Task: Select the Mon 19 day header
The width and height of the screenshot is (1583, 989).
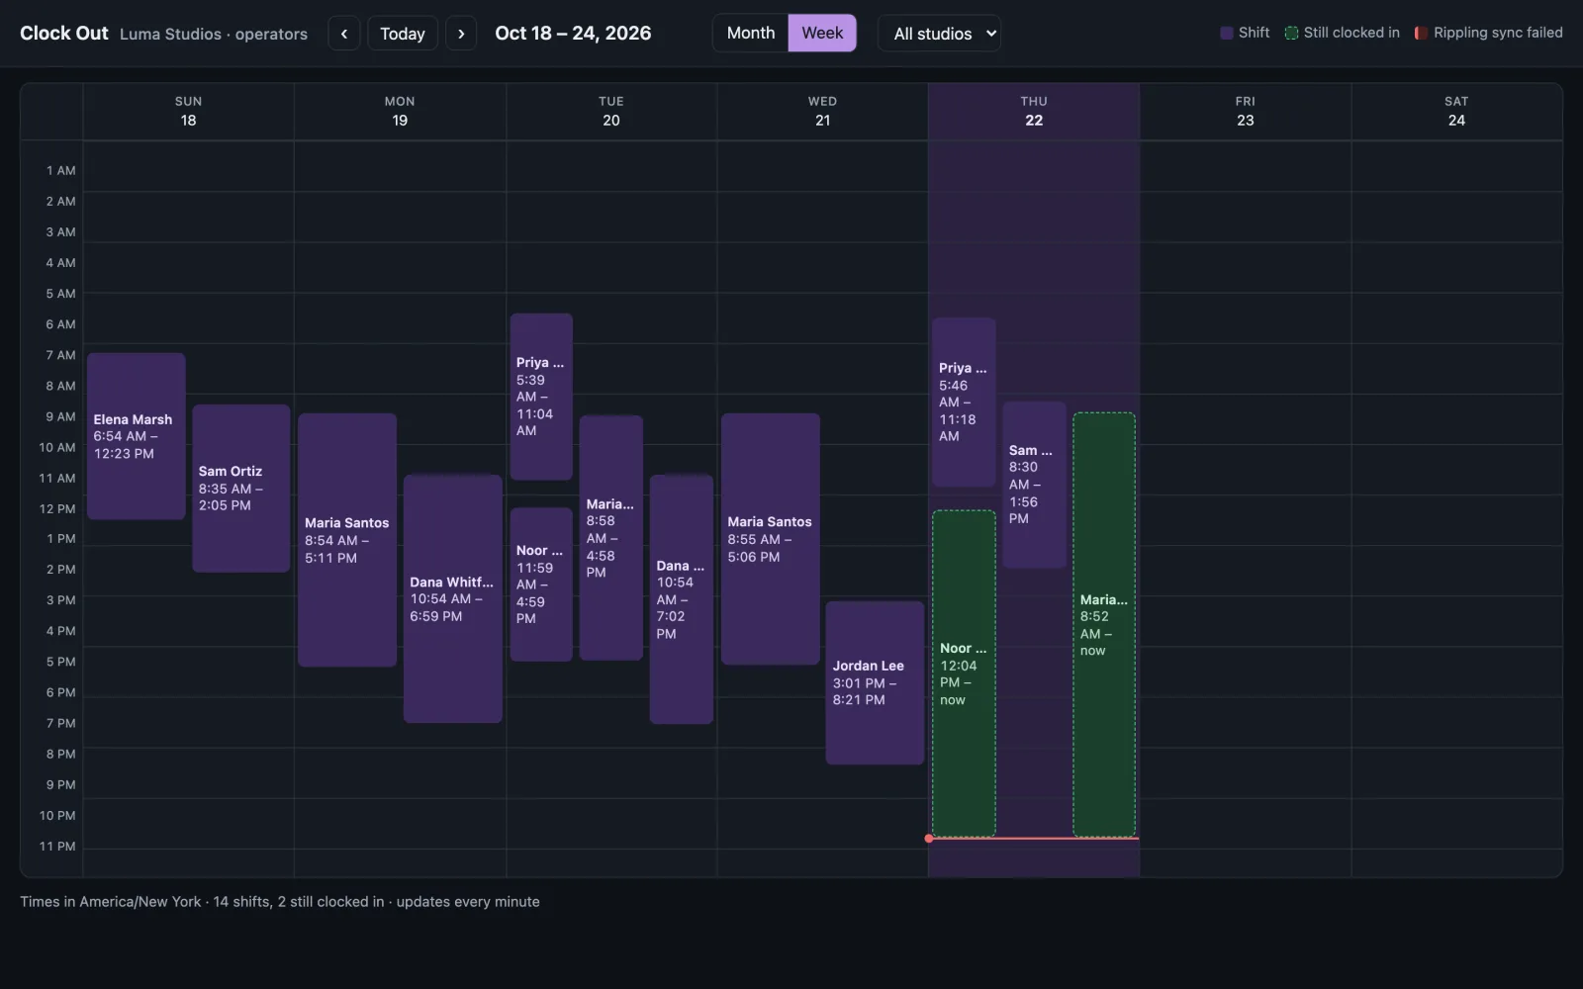Action: tap(400, 111)
